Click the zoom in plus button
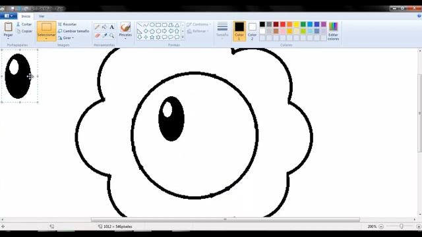The width and height of the screenshot is (422, 237). click(419, 226)
